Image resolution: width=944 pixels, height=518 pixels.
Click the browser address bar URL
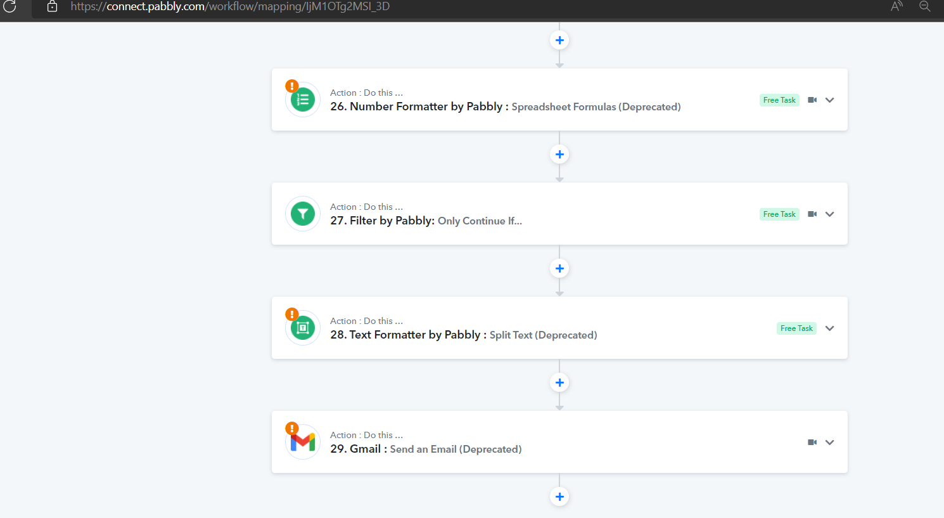pyautogui.click(x=230, y=7)
